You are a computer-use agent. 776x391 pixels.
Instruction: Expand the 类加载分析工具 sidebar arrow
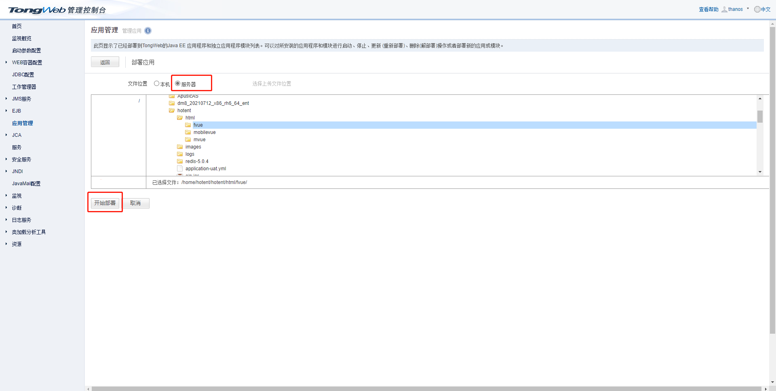(x=6, y=232)
